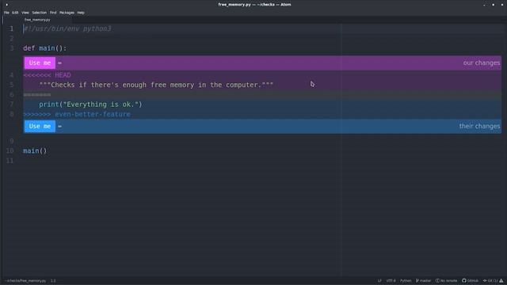Click the window menu dot in title bar

coord(7,5)
